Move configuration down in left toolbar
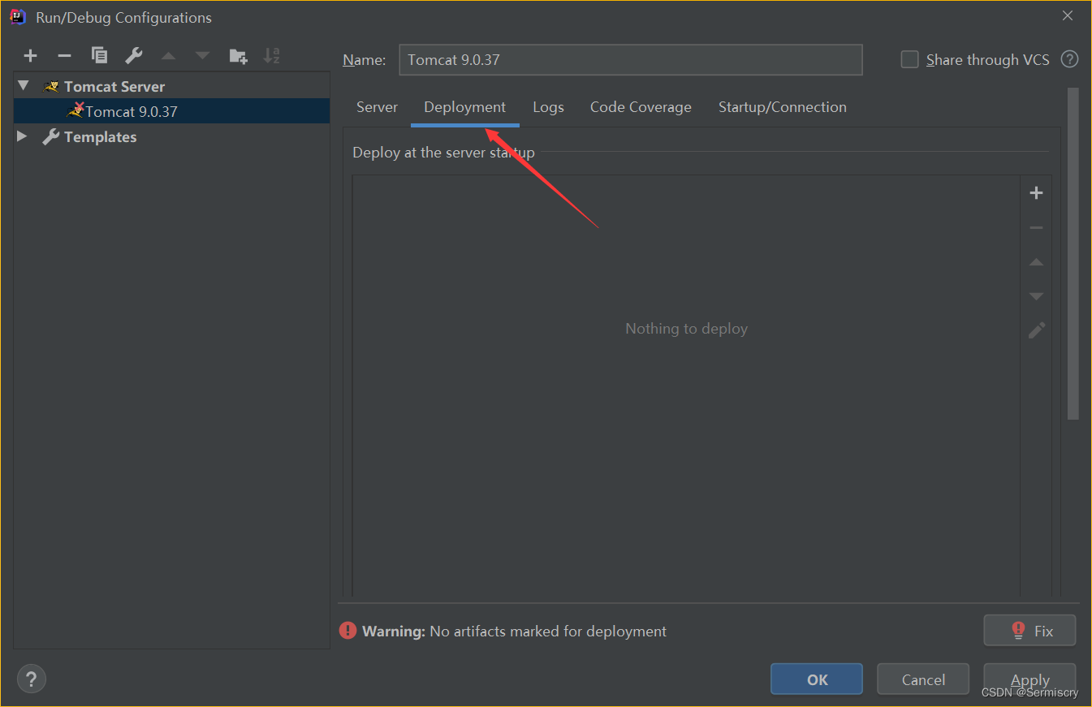 202,56
